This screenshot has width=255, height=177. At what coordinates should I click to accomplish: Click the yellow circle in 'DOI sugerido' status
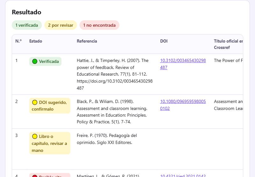tap(35, 102)
